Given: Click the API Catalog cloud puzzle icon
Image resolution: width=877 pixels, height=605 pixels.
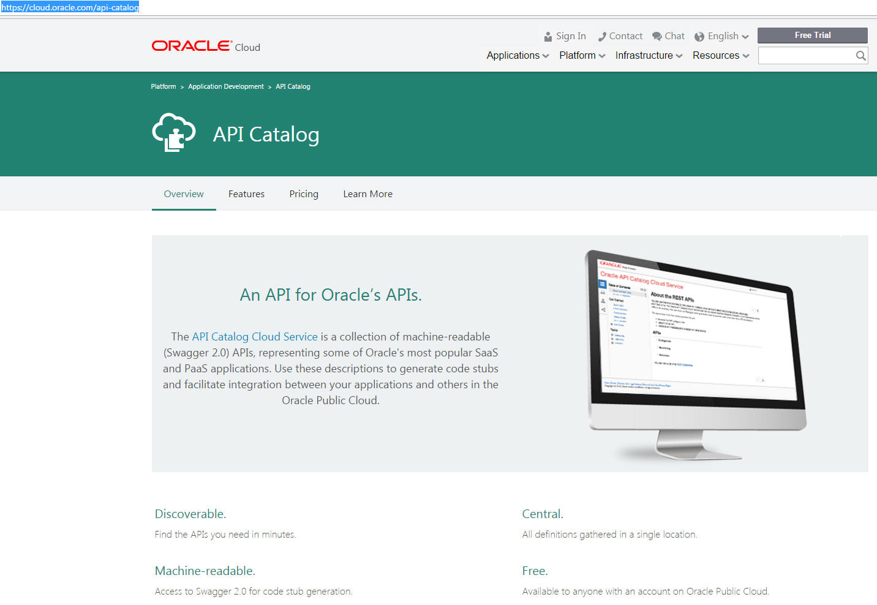Looking at the screenshot, I should pyautogui.click(x=174, y=132).
